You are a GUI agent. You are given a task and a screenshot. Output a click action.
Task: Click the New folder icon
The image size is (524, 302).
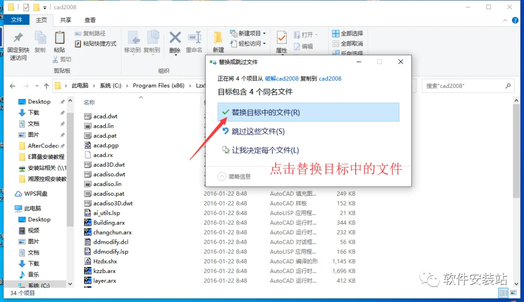pos(218,38)
